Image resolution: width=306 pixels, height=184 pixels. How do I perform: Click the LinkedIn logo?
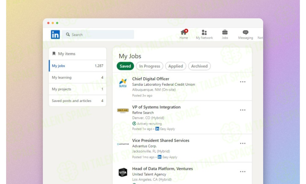55,35
